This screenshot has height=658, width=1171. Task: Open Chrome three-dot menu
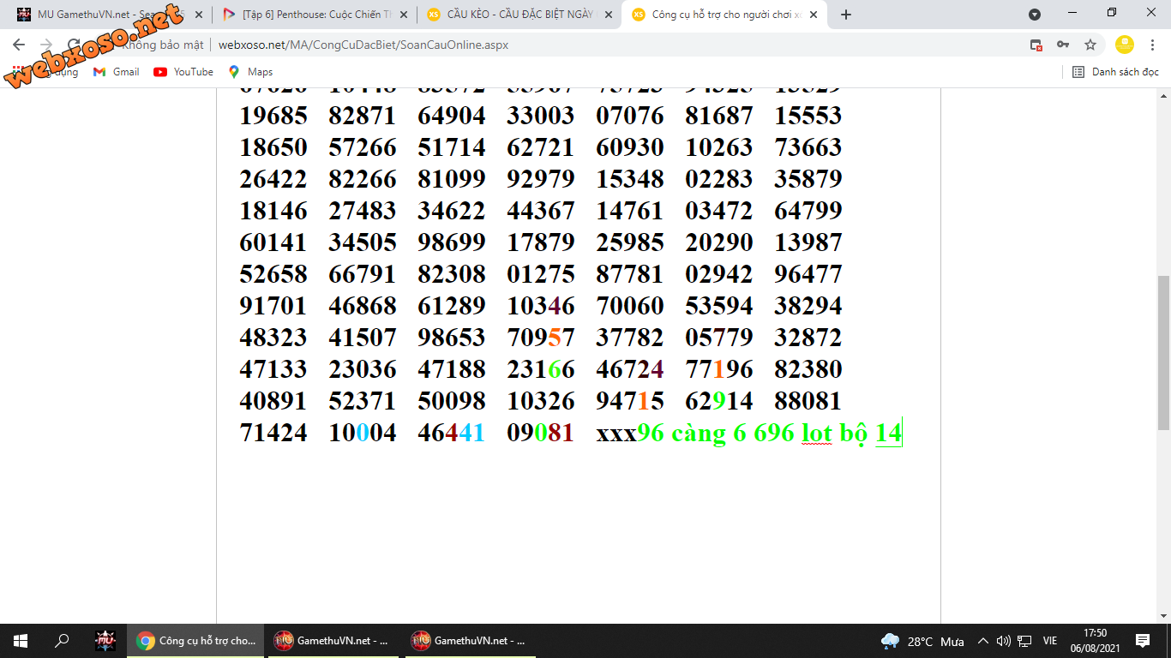click(1151, 45)
